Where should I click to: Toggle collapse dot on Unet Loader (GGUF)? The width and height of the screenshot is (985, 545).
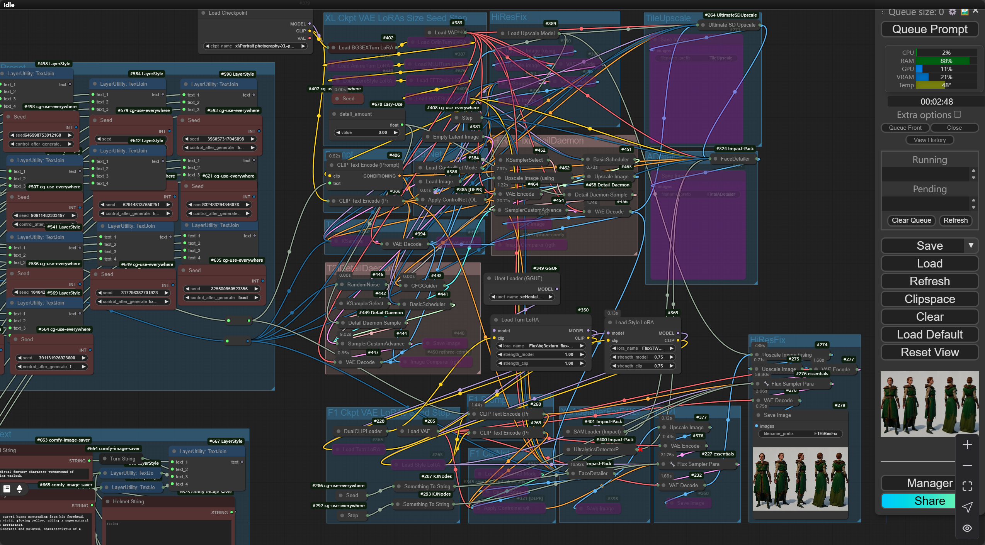(x=489, y=278)
